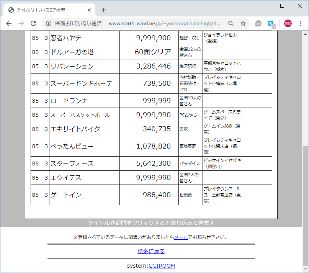The height and width of the screenshot is (273, 309).
Task: Click the player name パラダイス
Action: [190, 163]
